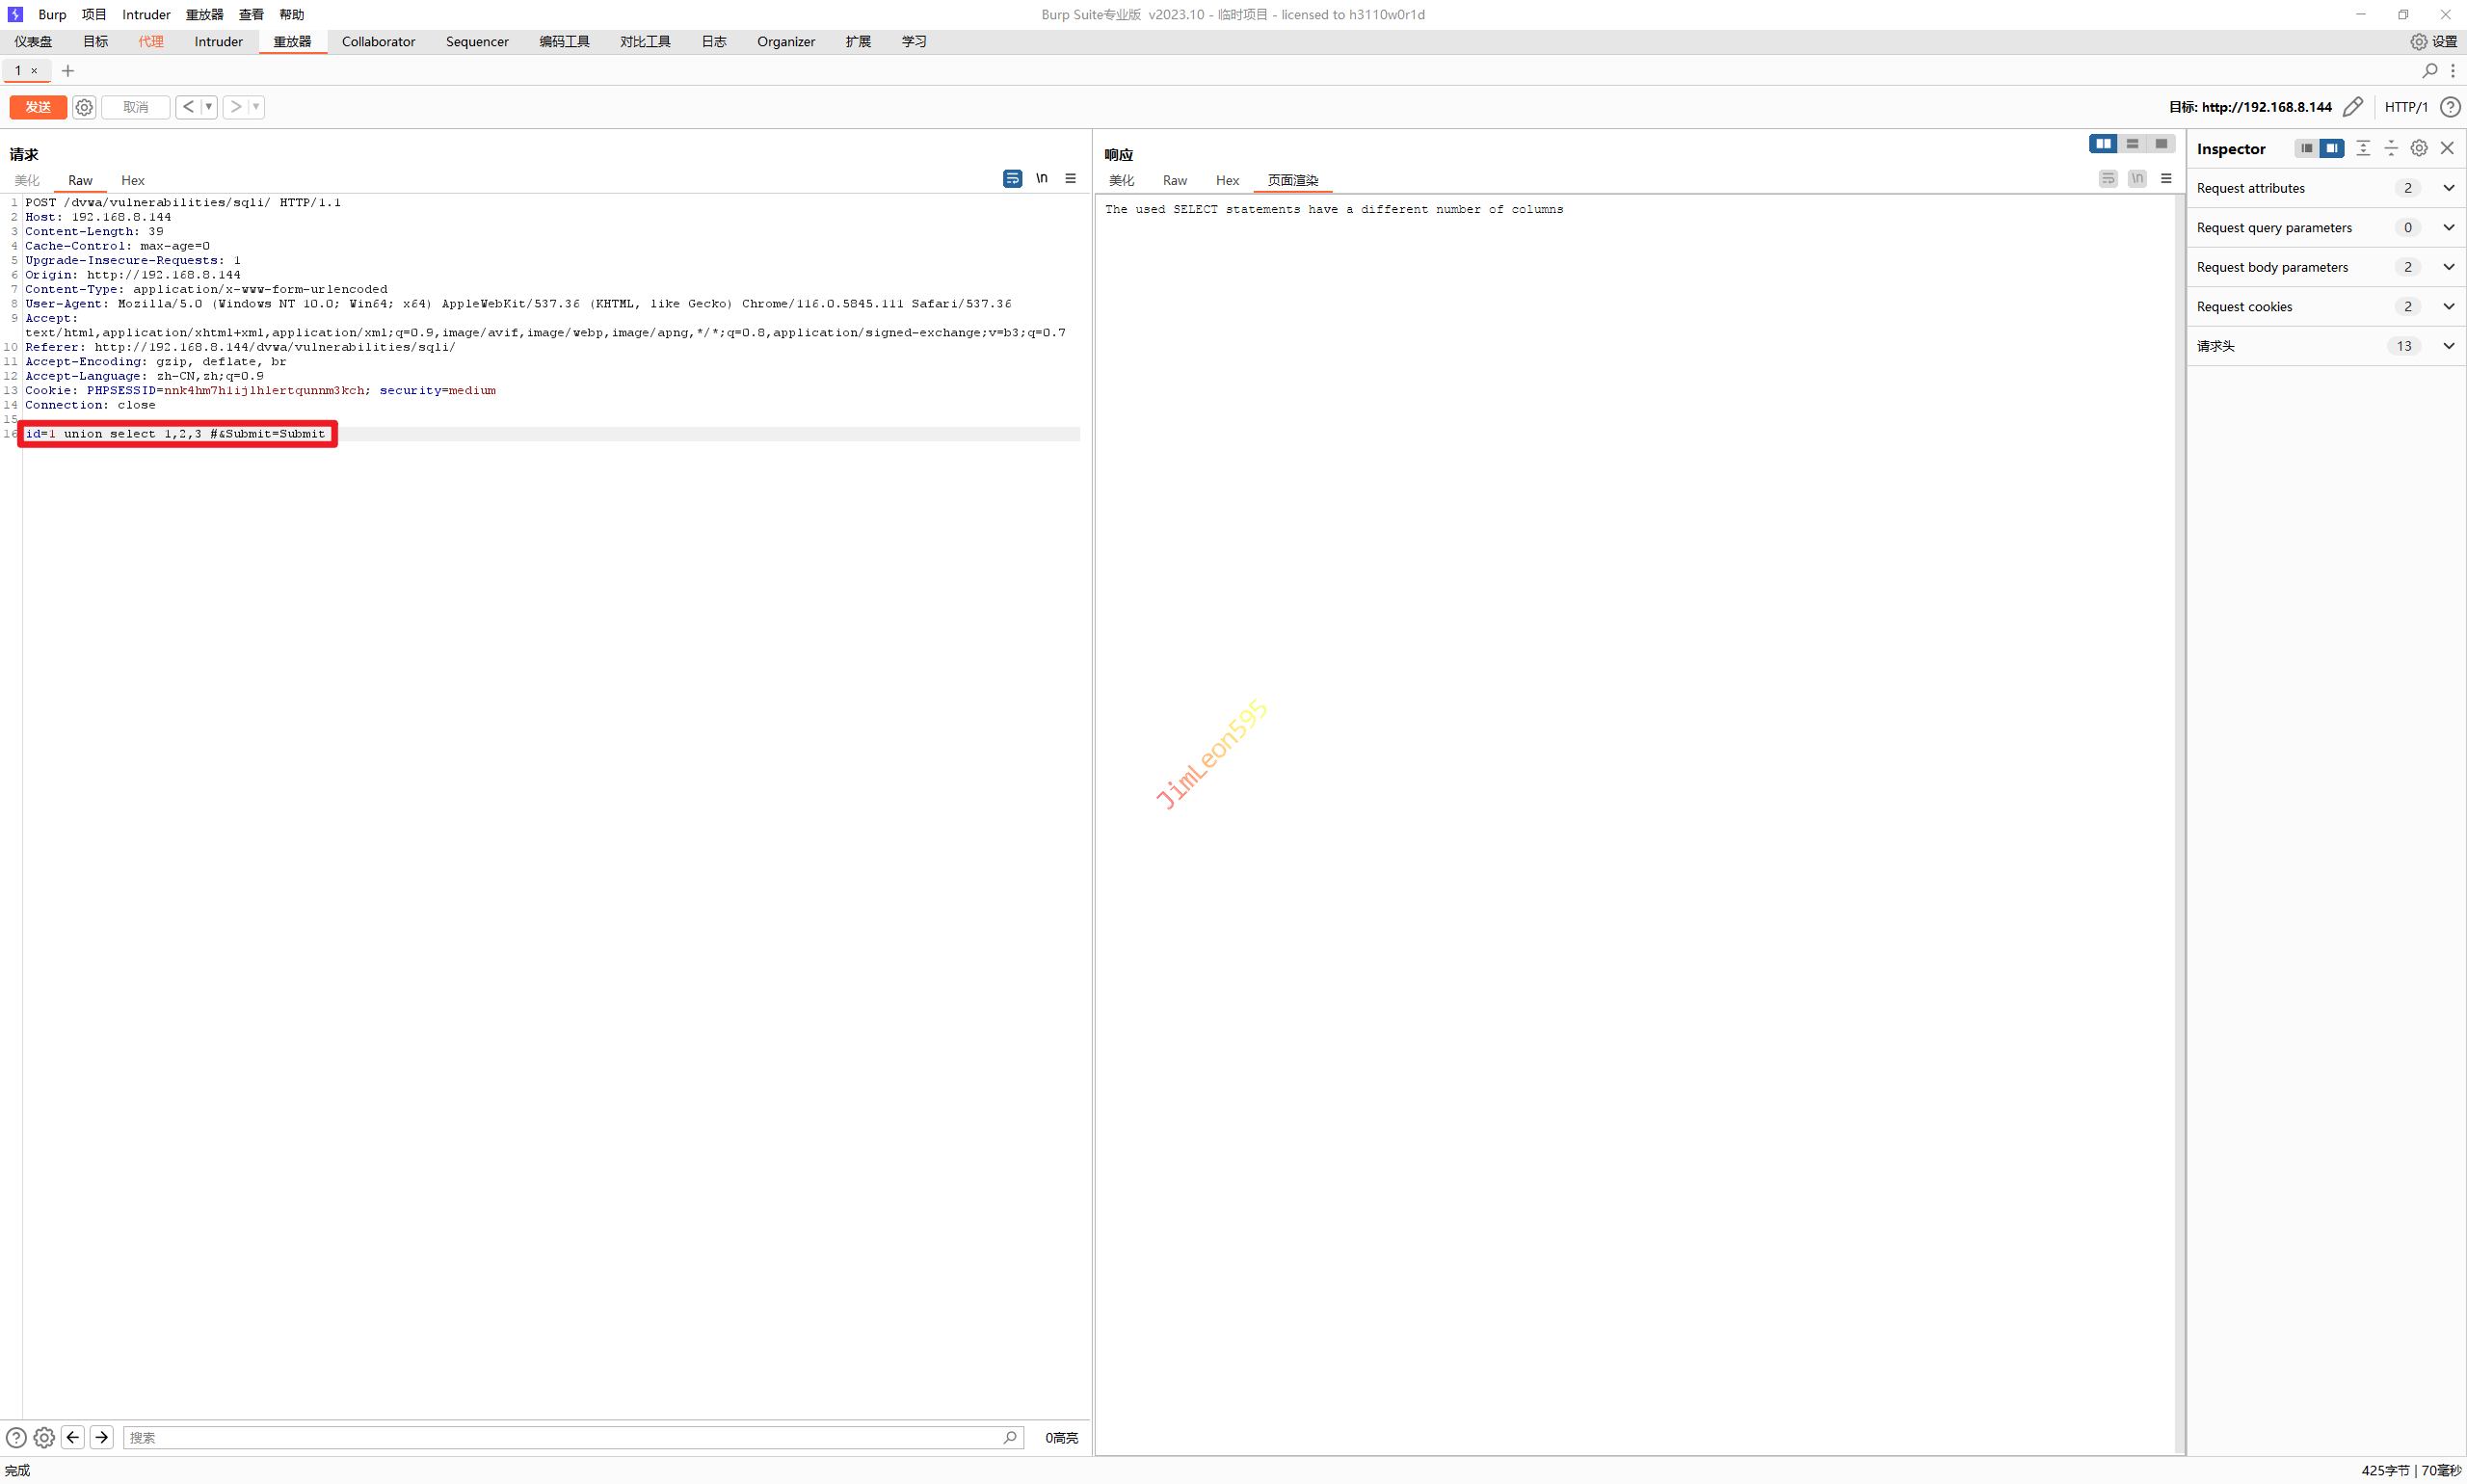Screen dimensions: 2467x1484
Task: Open response Hex tab
Action: pos(1227,181)
